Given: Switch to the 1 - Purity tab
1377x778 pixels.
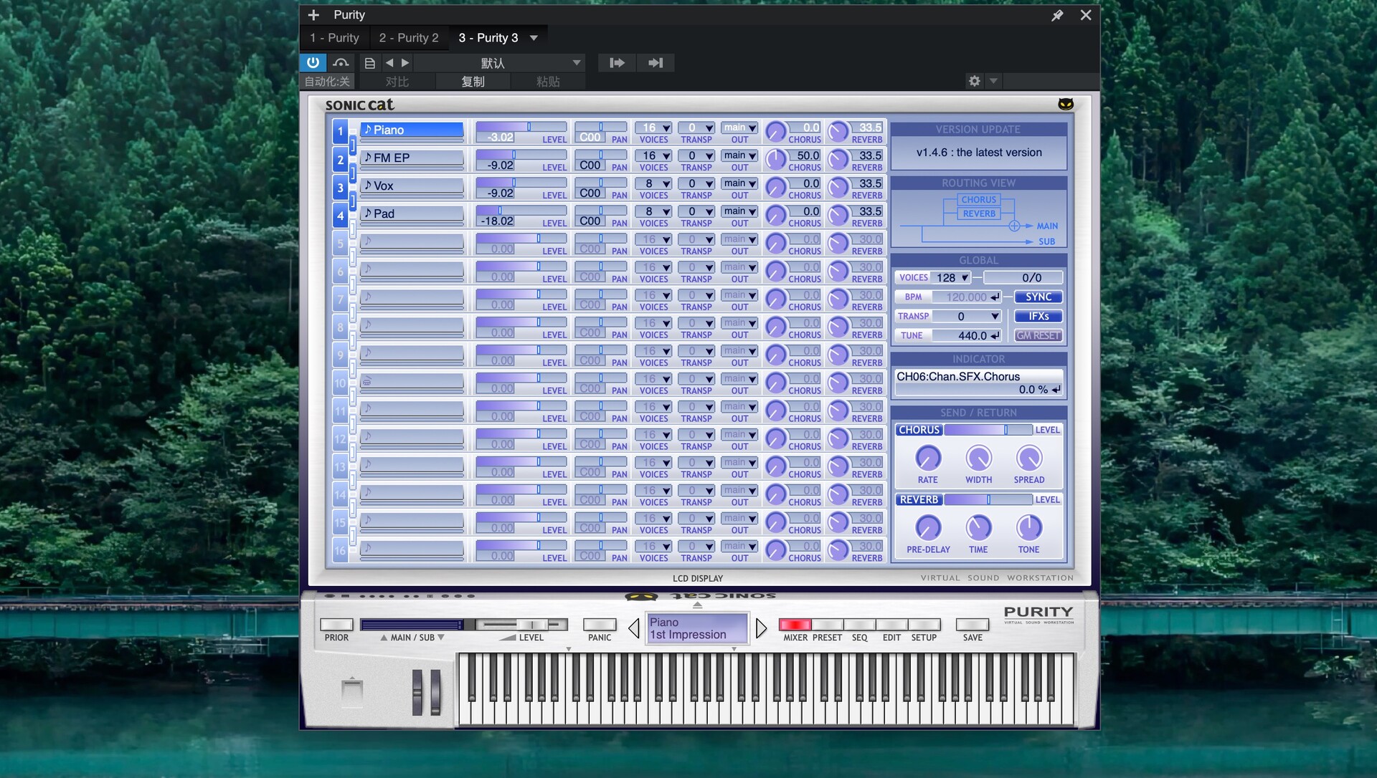Looking at the screenshot, I should [334, 38].
